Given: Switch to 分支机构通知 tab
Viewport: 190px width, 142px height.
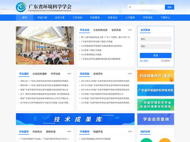Looking at the screenshot, I should tap(40, 74).
